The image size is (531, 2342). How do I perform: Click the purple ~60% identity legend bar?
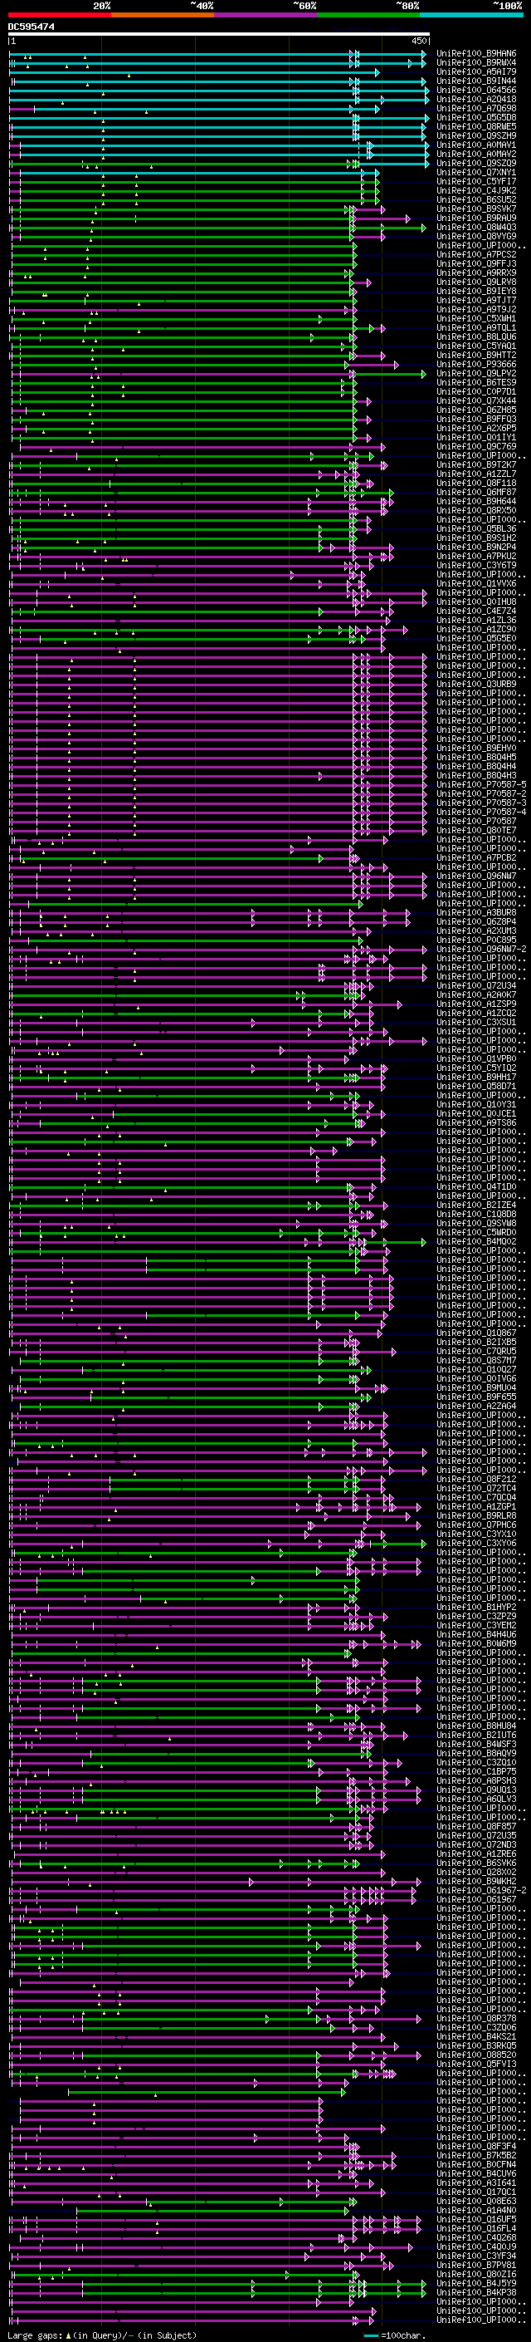[266, 15]
